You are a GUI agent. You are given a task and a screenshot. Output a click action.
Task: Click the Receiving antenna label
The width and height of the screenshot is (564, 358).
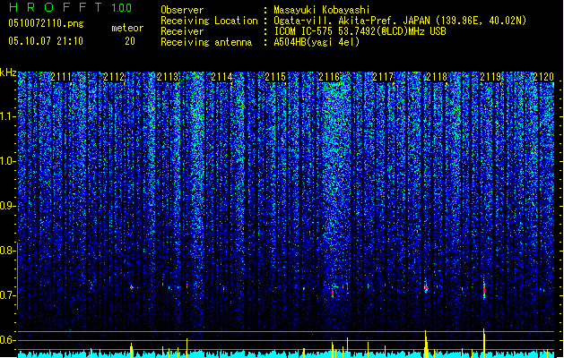click(x=206, y=42)
